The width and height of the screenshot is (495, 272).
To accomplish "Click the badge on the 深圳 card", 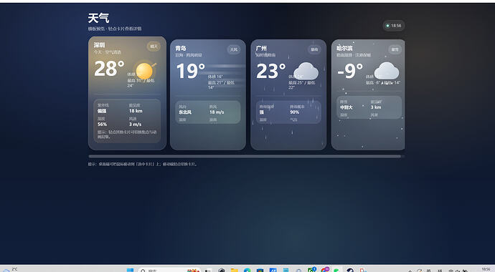I will tap(154, 47).
